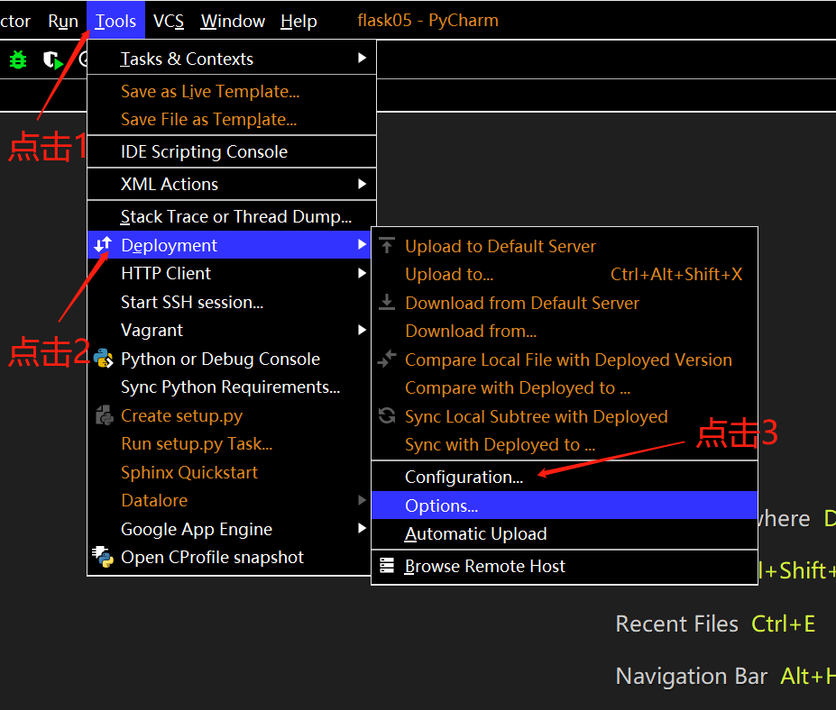Select Tasks & Contexts menu entry
The height and width of the screenshot is (710, 836).
[x=232, y=58]
